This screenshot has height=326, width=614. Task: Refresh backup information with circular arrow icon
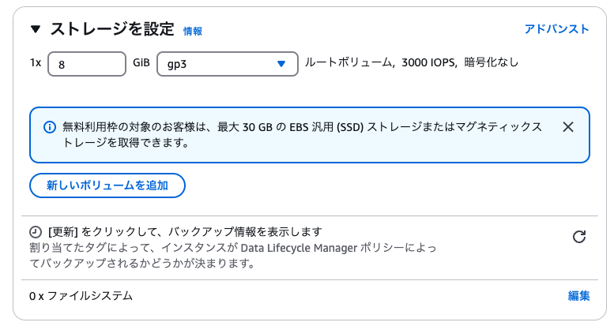[578, 237]
